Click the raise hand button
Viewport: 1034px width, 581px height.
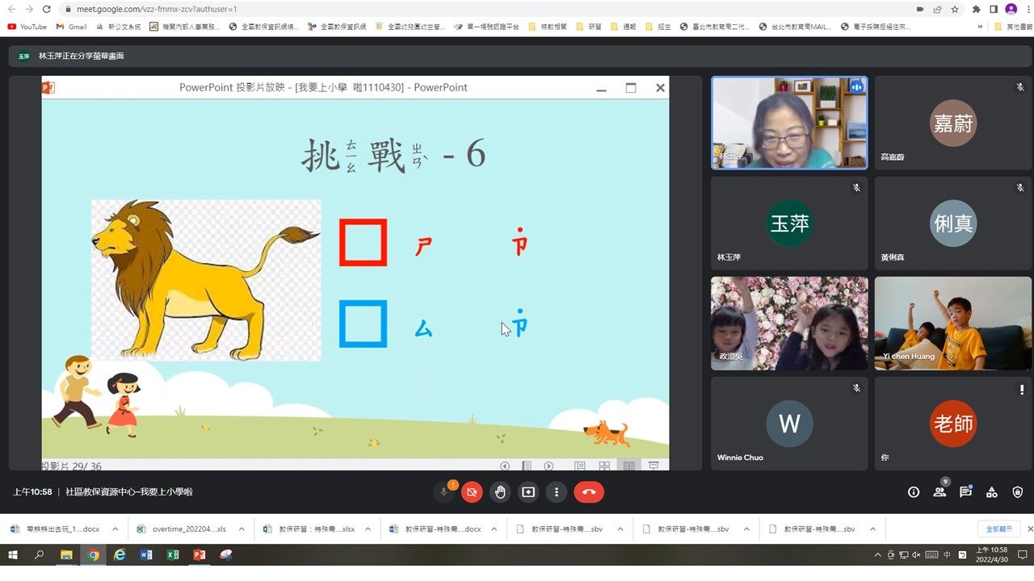tap(500, 492)
